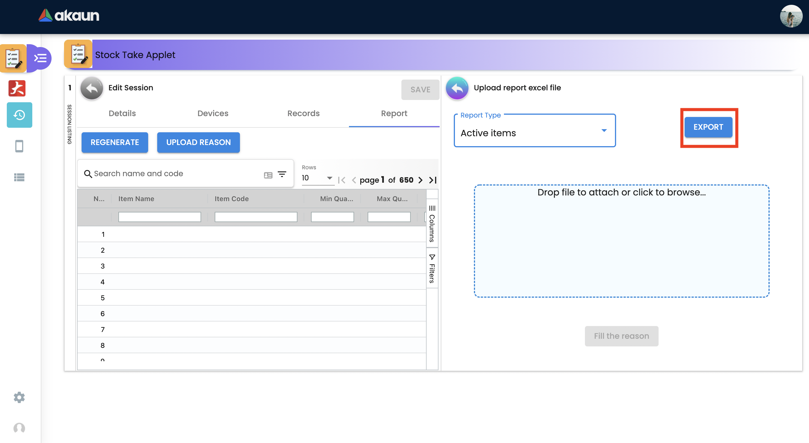The height and width of the screenshot is (443, 809).
Task: Click the sidebar expand menu icon
Action: click(x=40, y=58)
